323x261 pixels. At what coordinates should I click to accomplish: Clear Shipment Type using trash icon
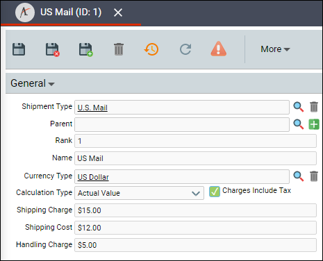314,107
